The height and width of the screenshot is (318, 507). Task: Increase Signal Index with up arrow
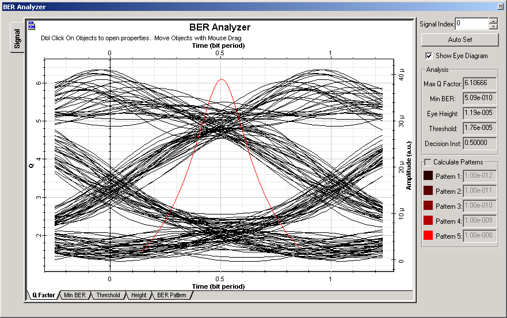pos(493,21)
